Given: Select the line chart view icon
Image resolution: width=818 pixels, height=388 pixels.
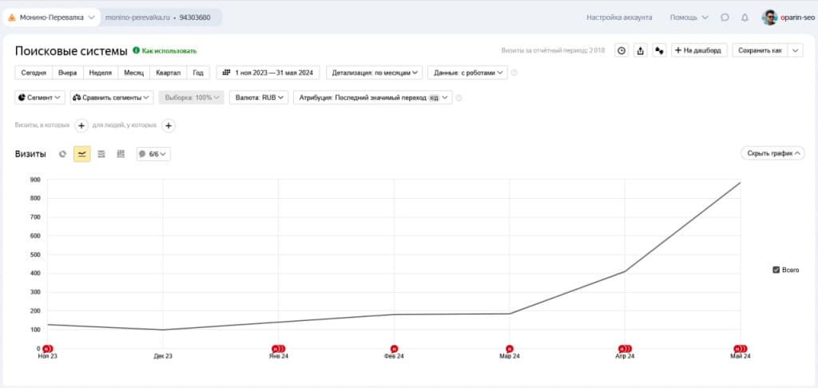Looking at the screenshot, I should [82, 154].
